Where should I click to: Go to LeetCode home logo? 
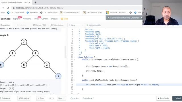click(x=5, y=19)
